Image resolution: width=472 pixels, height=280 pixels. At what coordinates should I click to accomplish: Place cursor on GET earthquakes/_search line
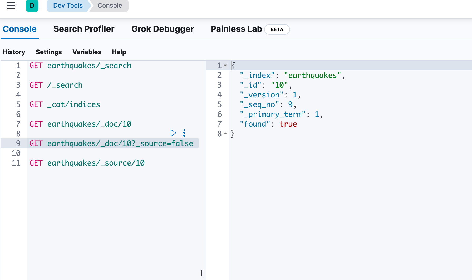coord(80,66)
